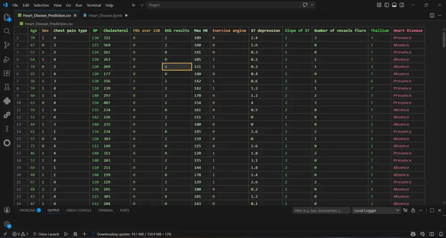Toggle the secondary side bar
This screenshot has height=238, width=446.
(402, 5)
